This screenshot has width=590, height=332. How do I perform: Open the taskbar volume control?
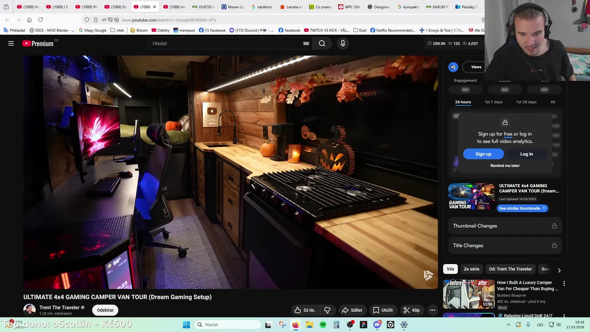558,325
